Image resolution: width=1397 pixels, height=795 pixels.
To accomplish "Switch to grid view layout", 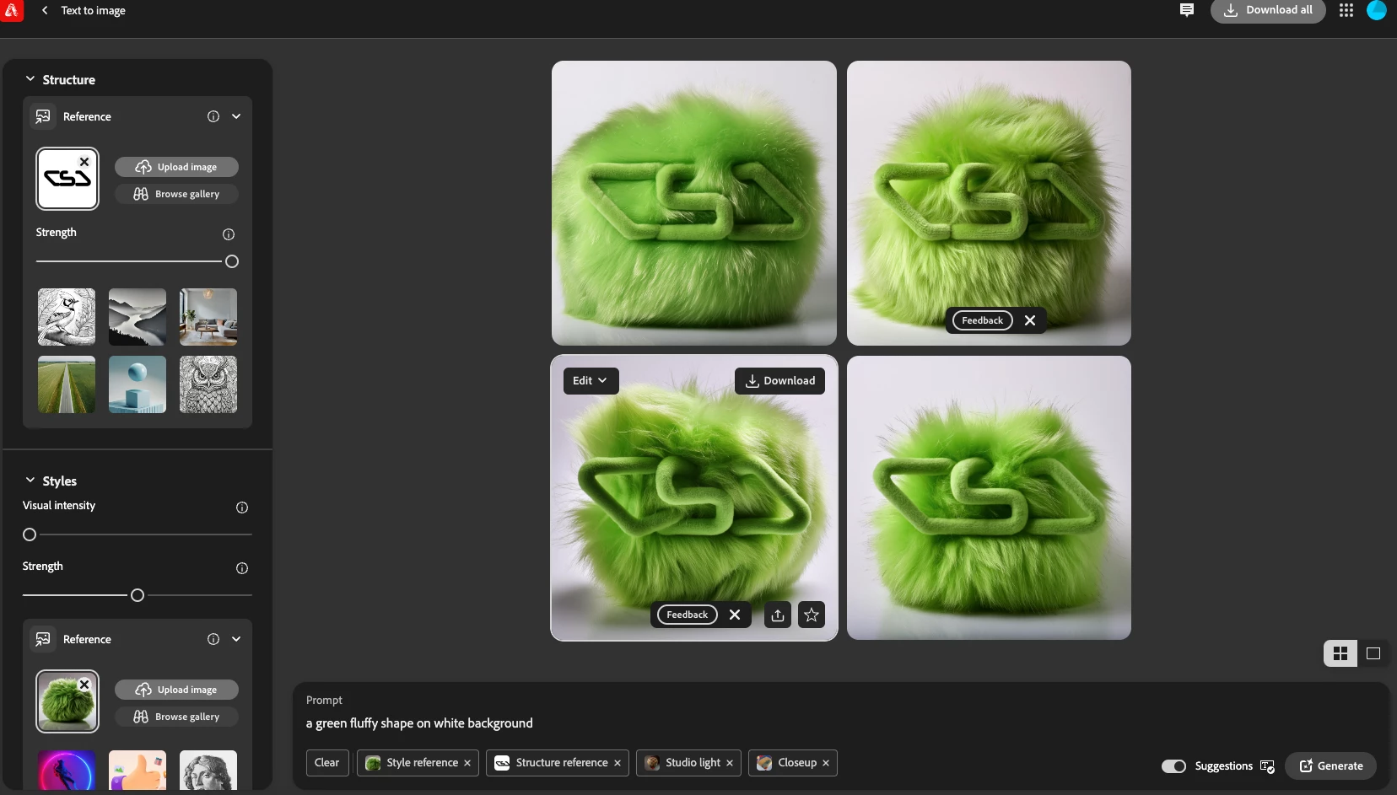I will (1340, 653).
